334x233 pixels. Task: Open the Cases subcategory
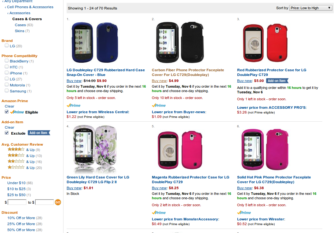coord(20,25)
